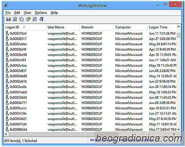Click the Refresh toolbar icon
Viewport: 185px width, 147px height.
[x=15, y=19]
